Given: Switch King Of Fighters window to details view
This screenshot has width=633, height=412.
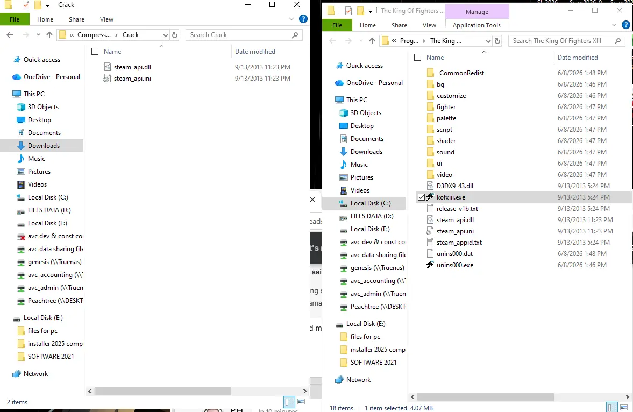Looking at the screenshot, I should click(612, 408).
